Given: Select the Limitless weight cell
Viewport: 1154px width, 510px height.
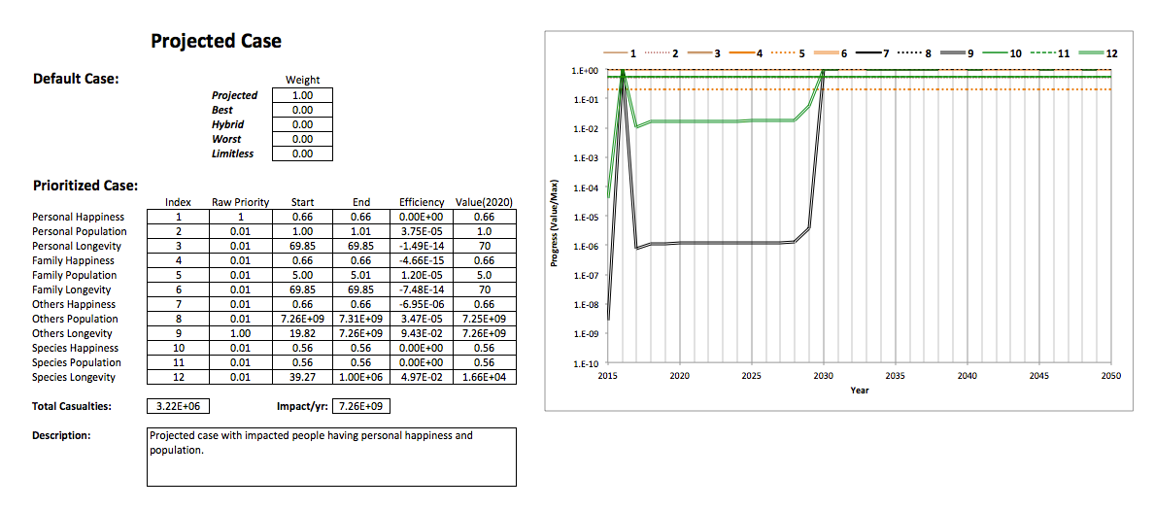Looking at the screenshot, I should [302, 153].
